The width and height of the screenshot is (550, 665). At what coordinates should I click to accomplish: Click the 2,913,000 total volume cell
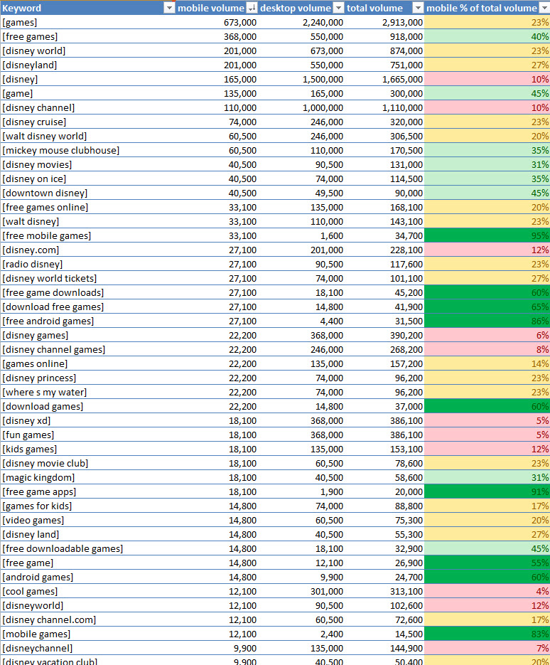pyautogui.click(x=384, y=23)
